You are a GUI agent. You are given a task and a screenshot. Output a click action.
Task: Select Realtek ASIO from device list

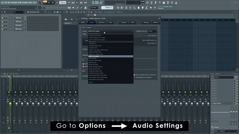click(x=111, y=63)
